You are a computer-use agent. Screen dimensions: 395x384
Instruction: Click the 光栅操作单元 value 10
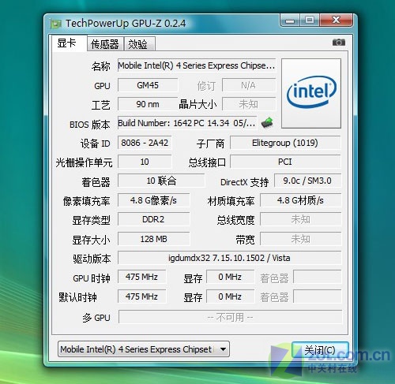pyautogui.click(x=145, y=162)
